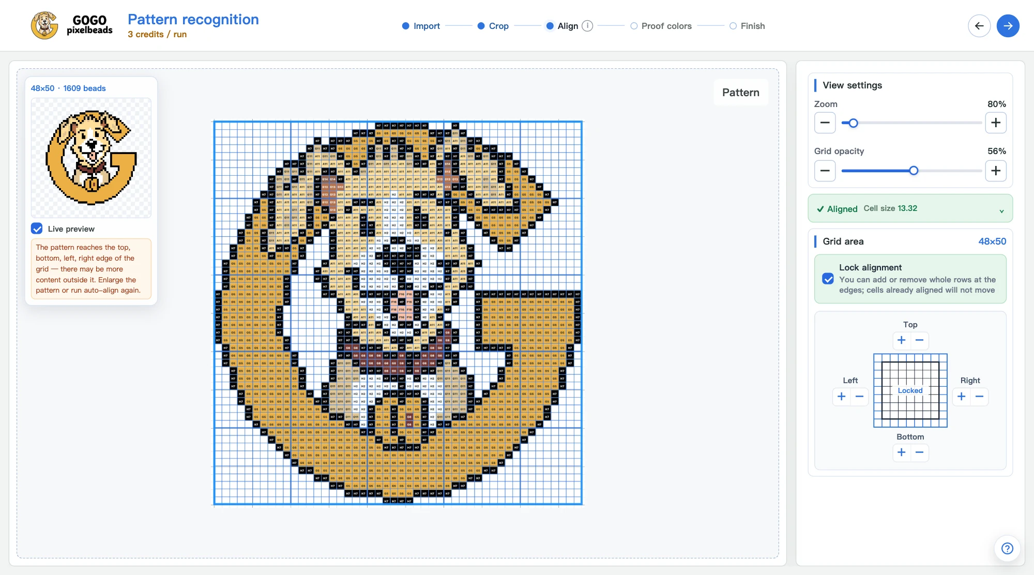Proceed with the blue next arrow button

(x=1008, y=26)
